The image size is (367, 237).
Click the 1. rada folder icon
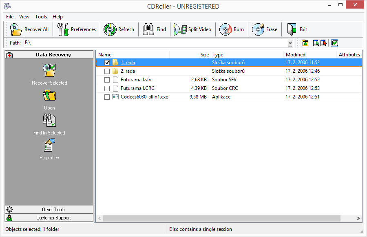click(115, 63)
